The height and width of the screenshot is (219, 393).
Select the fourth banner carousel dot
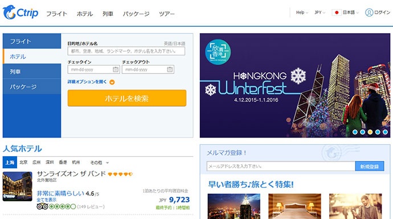point(378,132)
